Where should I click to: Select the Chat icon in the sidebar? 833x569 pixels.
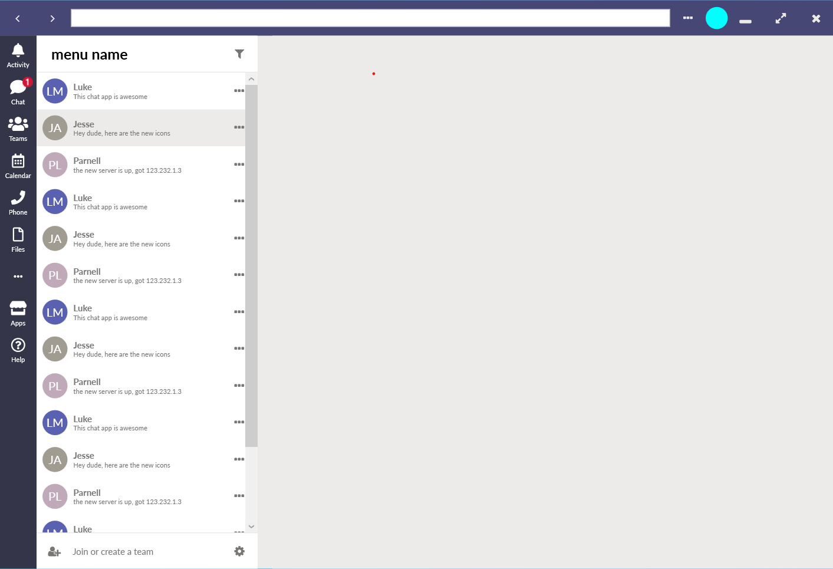pyautogui.click(x=18, y=90)
